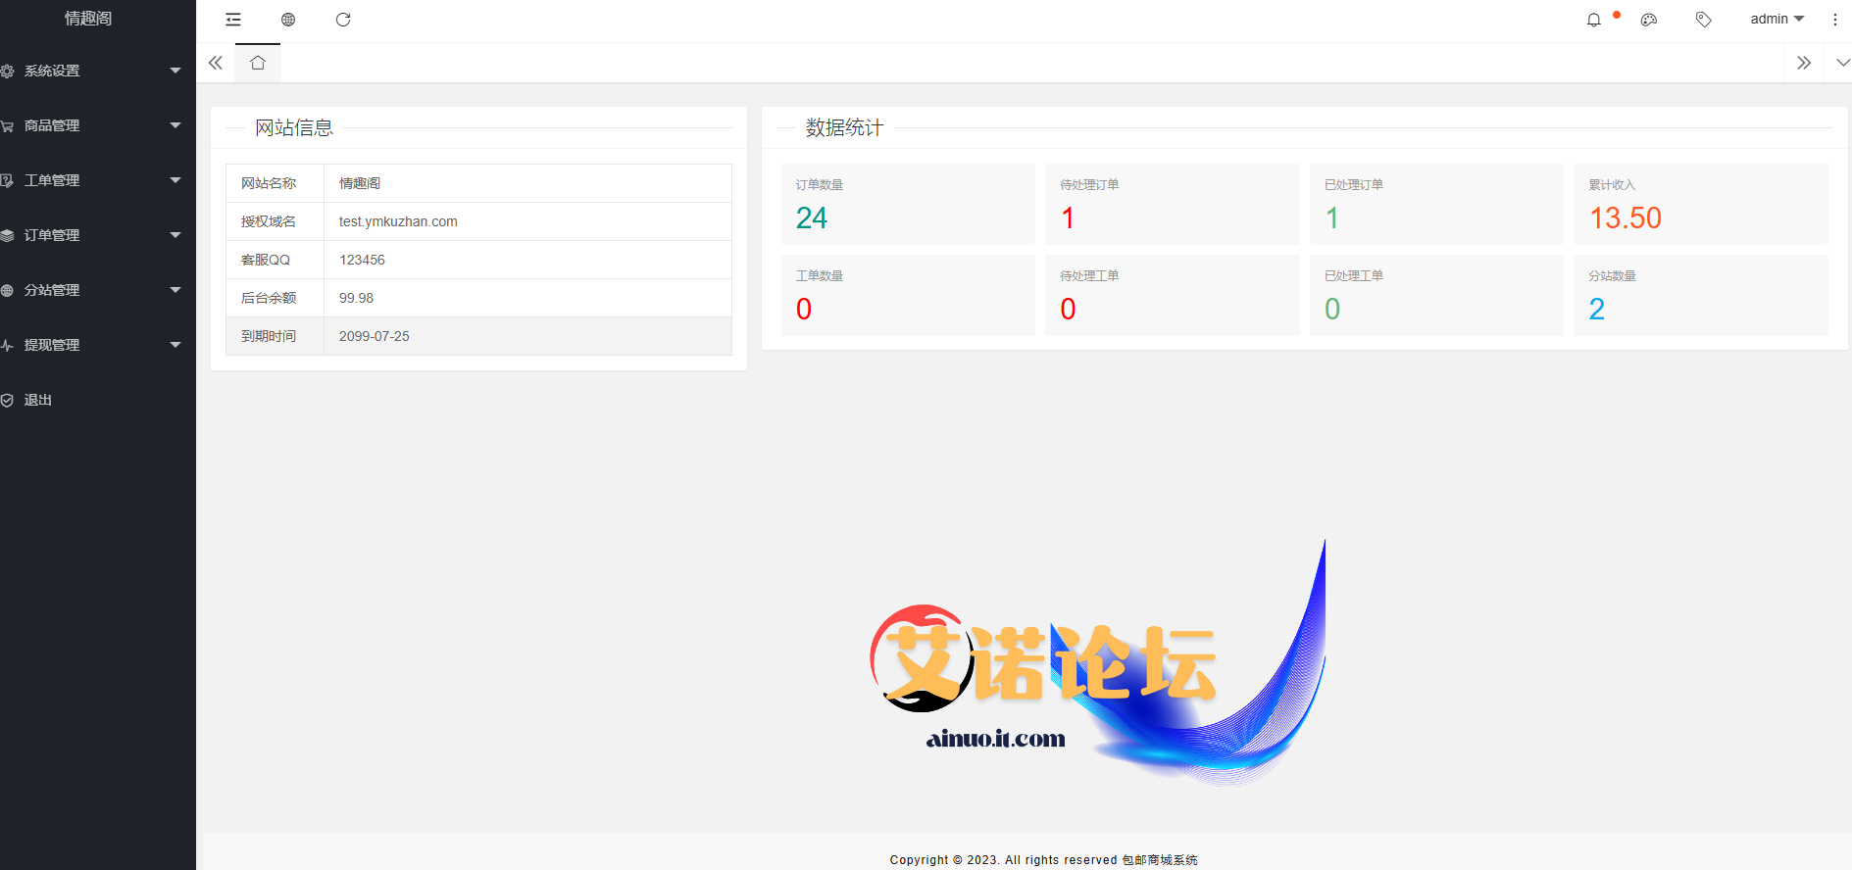Expand the 工单管理 menu arrow
1852x870 pixels.
point(175,180)
